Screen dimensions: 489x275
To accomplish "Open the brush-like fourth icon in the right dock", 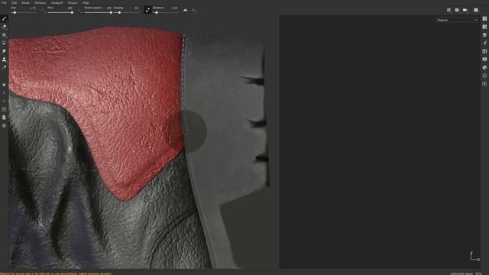I will 484,43.
